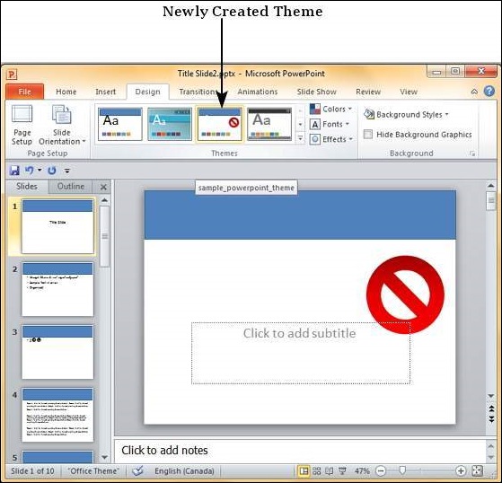
Task: Click Next Slide double-arrow button
Action: (x=491, y=419)
